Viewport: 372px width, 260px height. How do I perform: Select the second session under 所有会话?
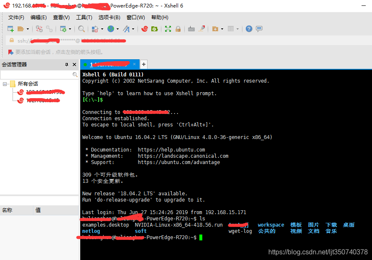tap(39, 101)
